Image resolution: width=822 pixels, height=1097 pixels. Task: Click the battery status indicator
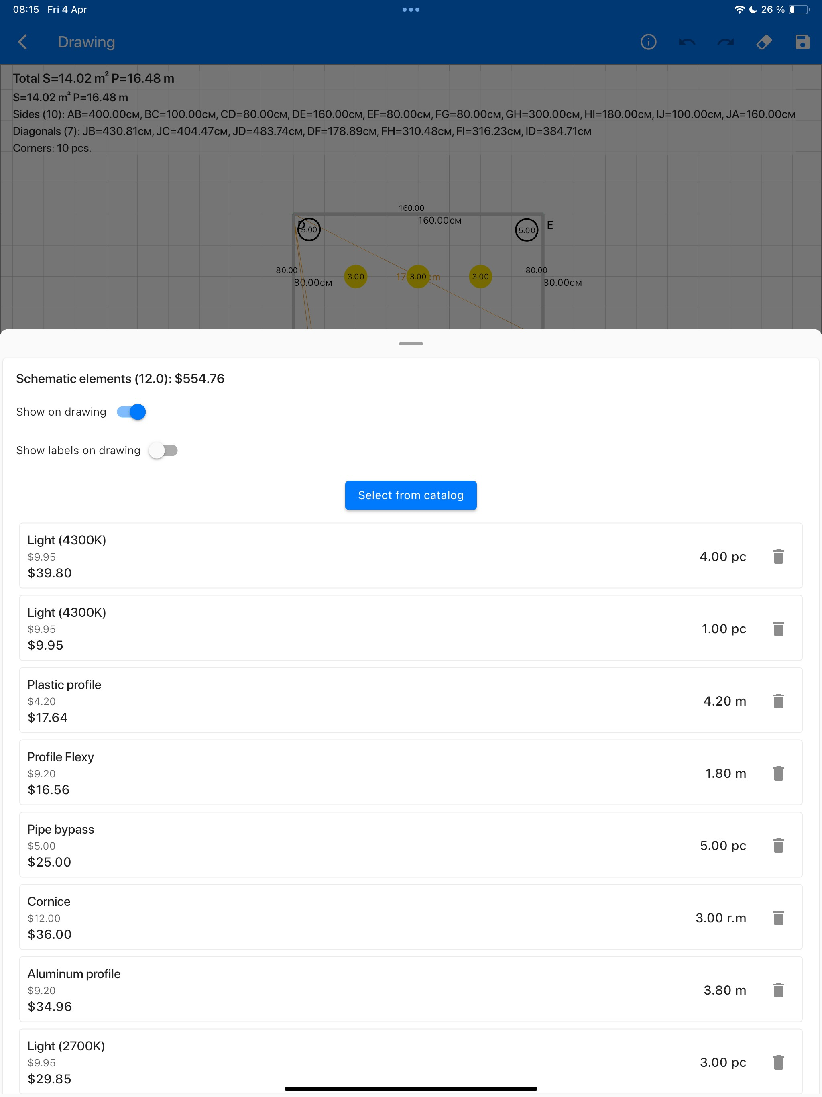(799, 9)
